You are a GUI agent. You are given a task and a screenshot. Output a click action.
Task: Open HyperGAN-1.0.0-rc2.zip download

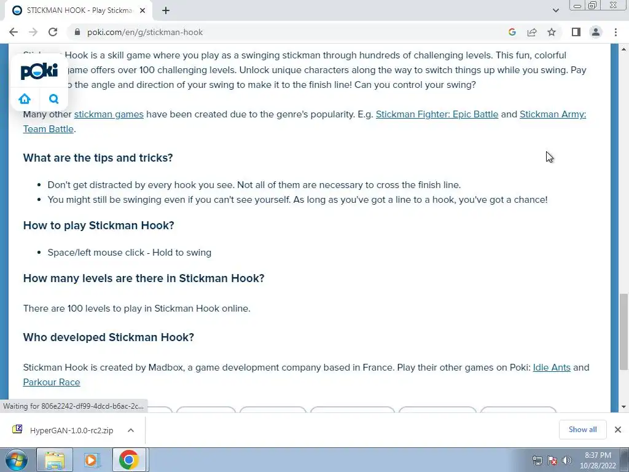coord(71,430)
